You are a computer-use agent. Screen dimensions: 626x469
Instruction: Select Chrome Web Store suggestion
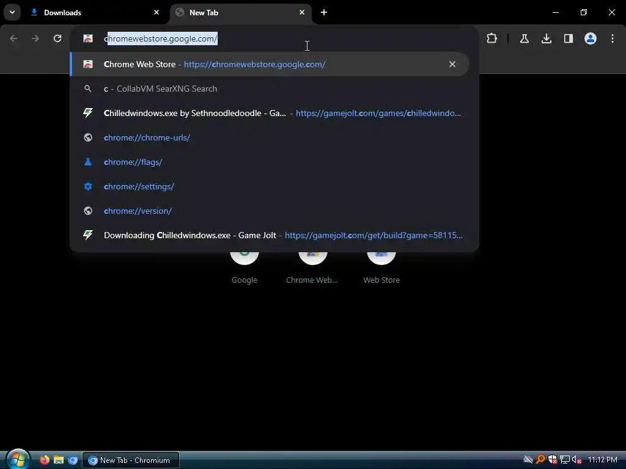[x=270, y=64]
